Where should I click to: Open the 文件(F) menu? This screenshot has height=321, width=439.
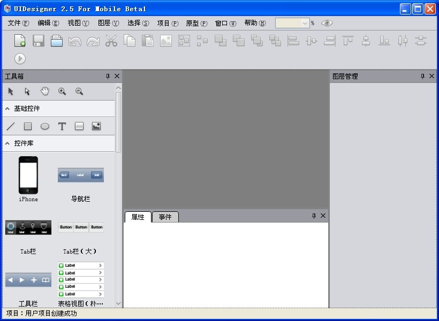tap(18, 23)
